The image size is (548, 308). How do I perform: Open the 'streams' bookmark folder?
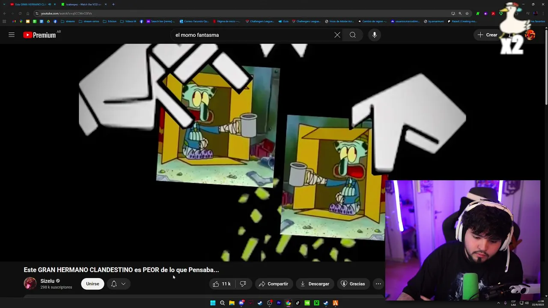click(68, 21)
